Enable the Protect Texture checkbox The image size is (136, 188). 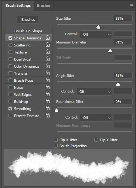click(10, 116)
